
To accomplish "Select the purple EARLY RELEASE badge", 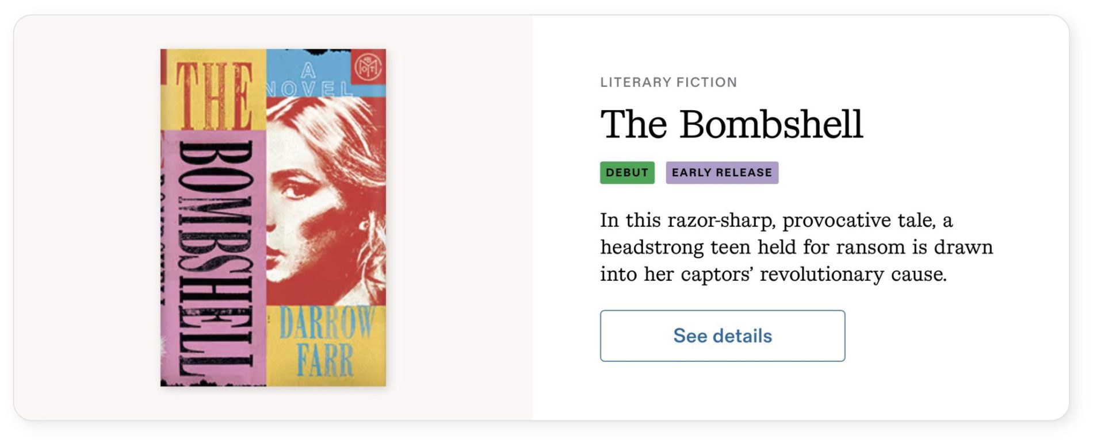I will click(721, 173).
